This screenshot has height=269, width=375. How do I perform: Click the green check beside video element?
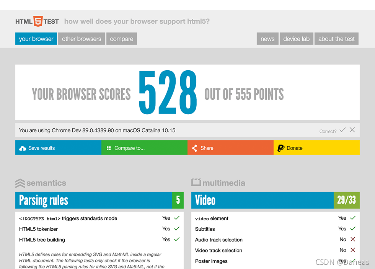[353, 218]
